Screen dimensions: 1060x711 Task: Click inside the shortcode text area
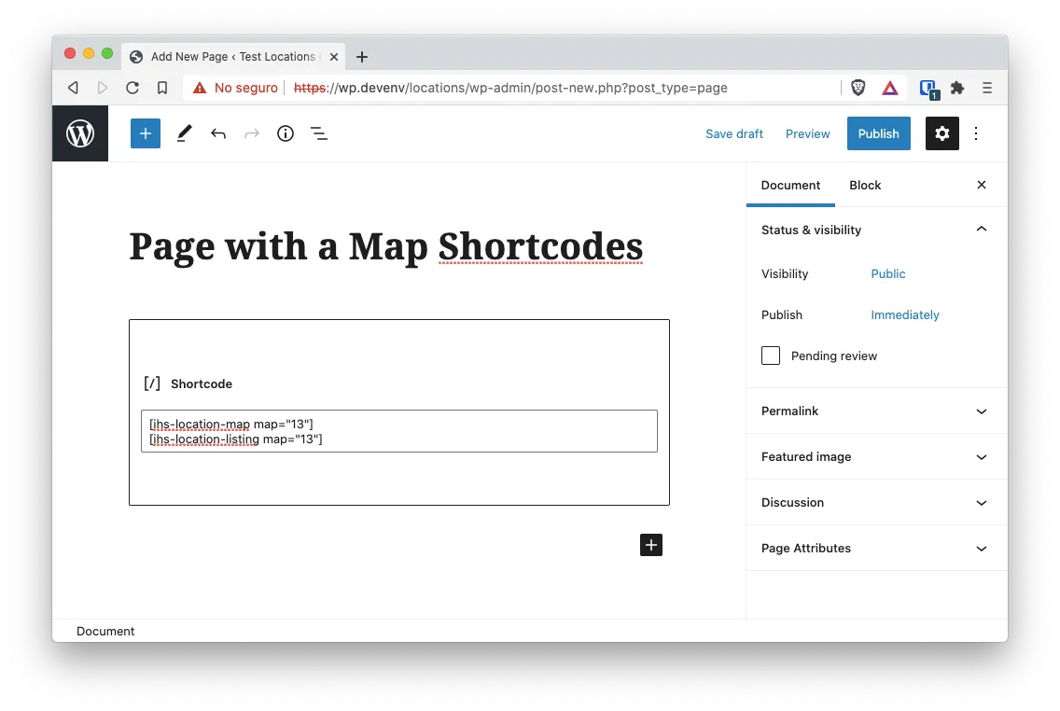point(398,431)
